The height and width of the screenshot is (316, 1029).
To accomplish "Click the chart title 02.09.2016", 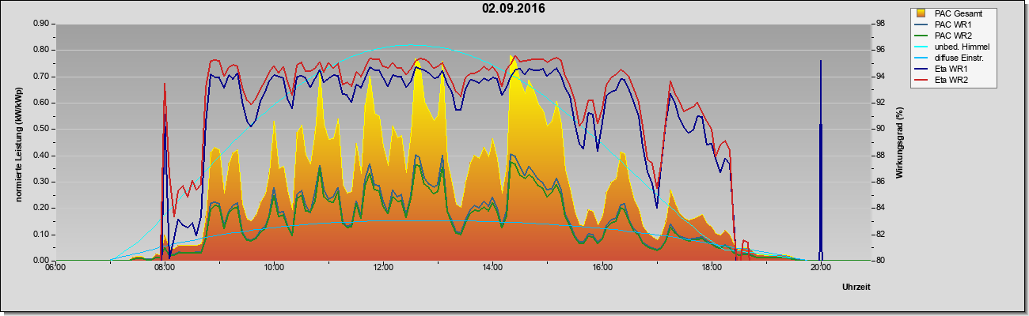I will [514, 9].
